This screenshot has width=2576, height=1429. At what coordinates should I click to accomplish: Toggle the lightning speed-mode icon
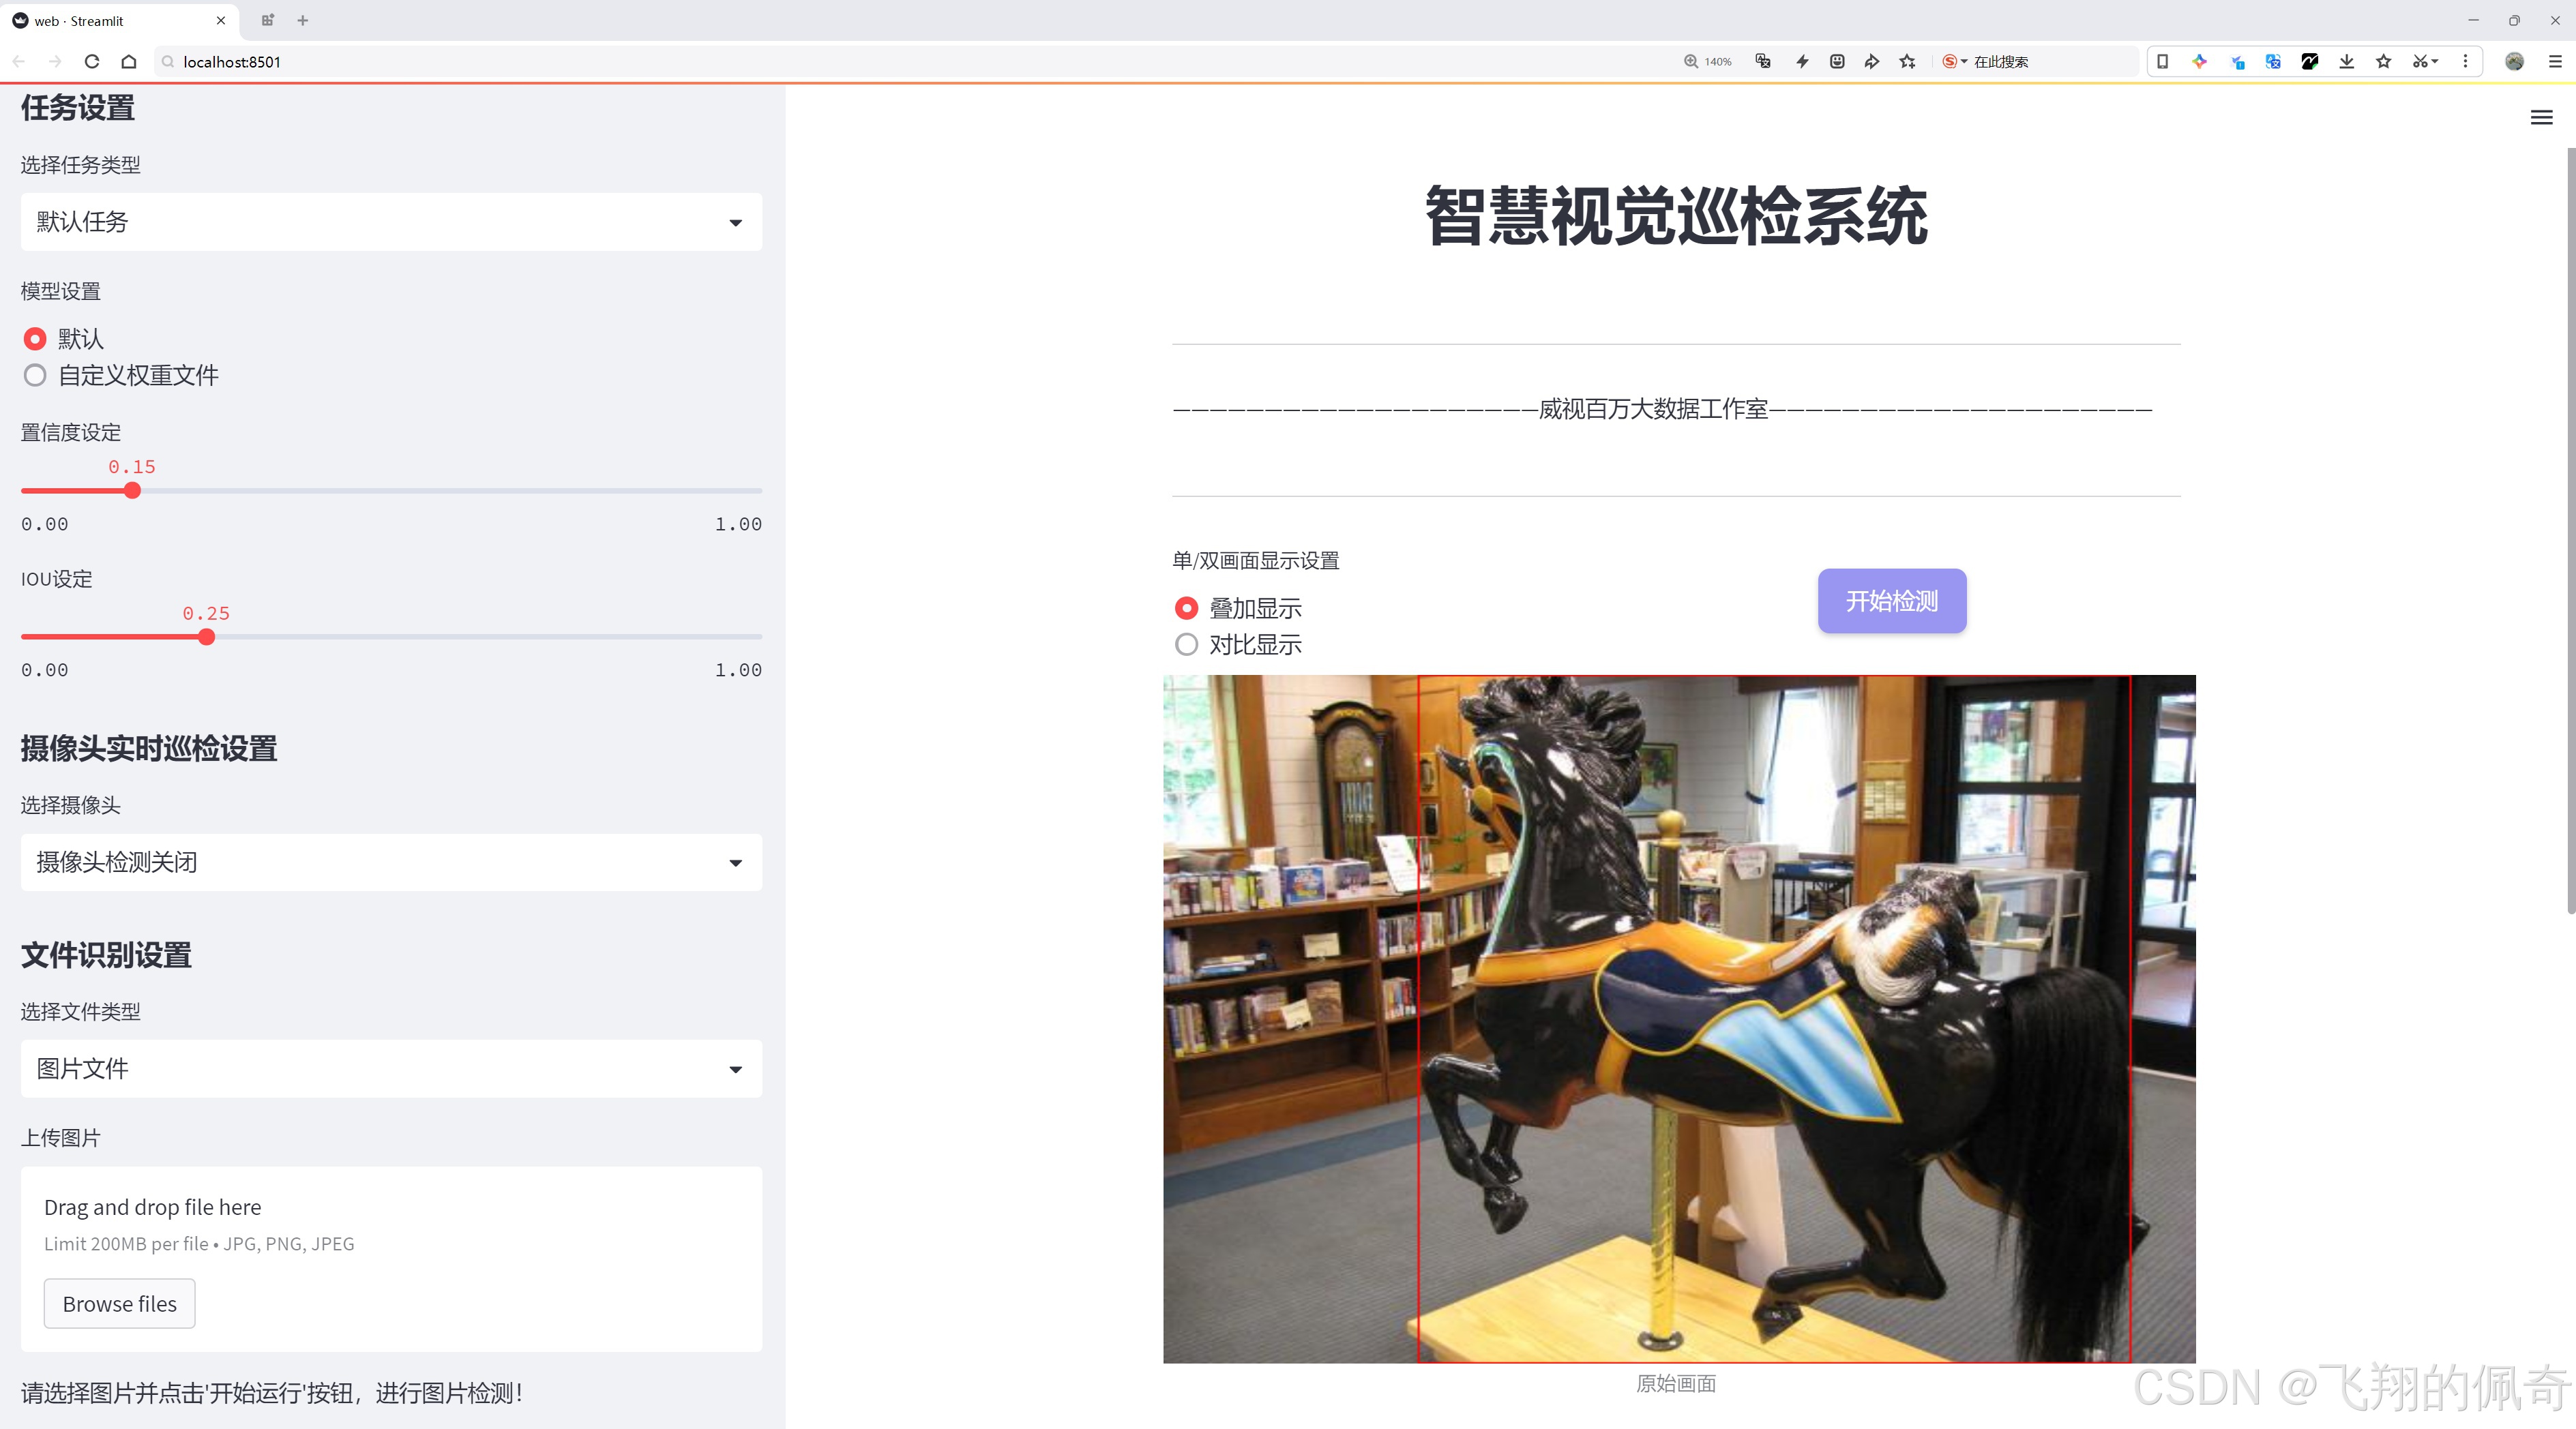tap(1802, 61)
